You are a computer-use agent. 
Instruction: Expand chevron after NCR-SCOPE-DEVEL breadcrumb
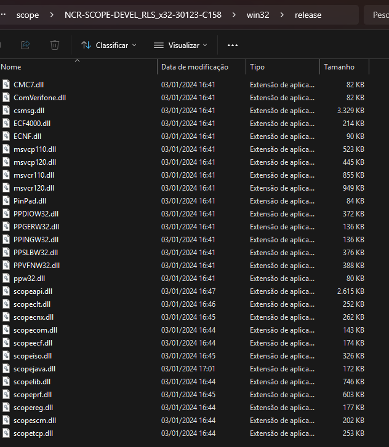coord(234,15)
